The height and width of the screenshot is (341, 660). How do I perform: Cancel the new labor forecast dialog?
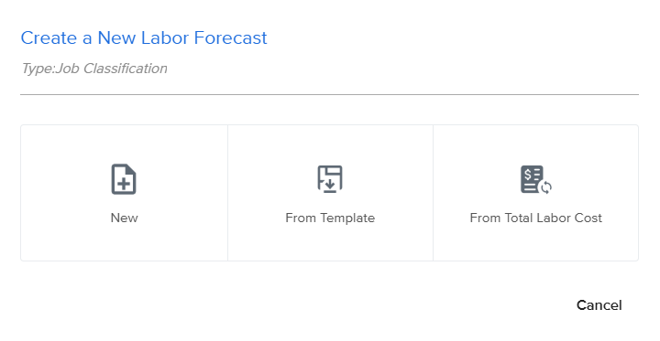click(599, 305)
